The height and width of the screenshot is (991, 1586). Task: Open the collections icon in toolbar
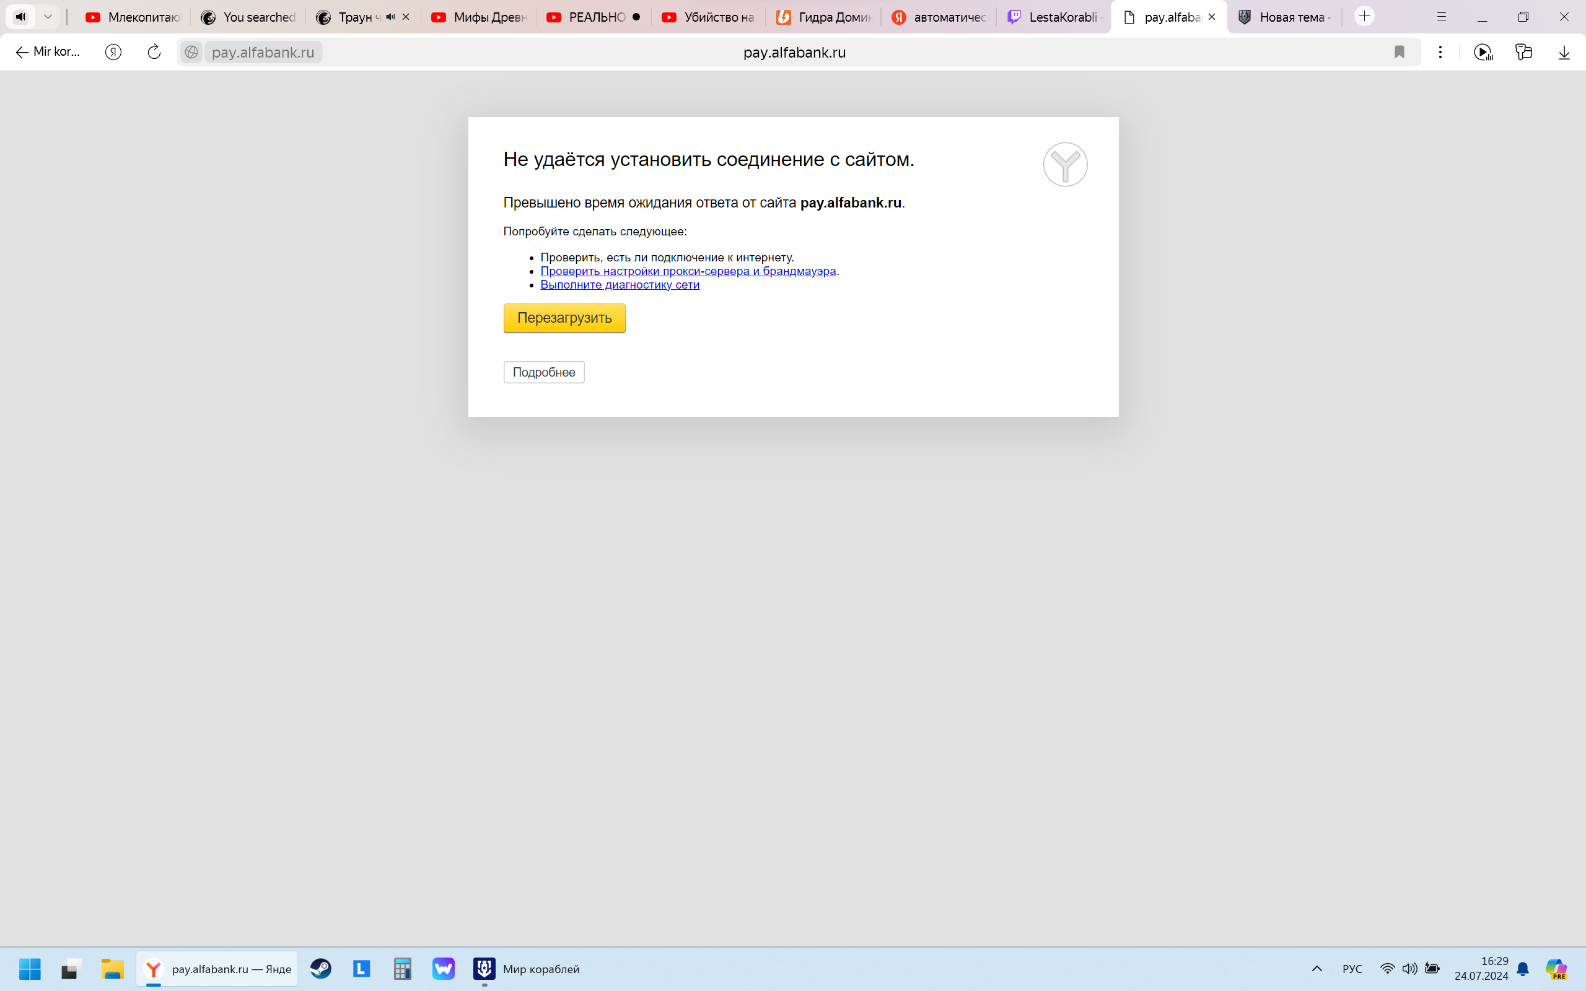point(1524,53)
